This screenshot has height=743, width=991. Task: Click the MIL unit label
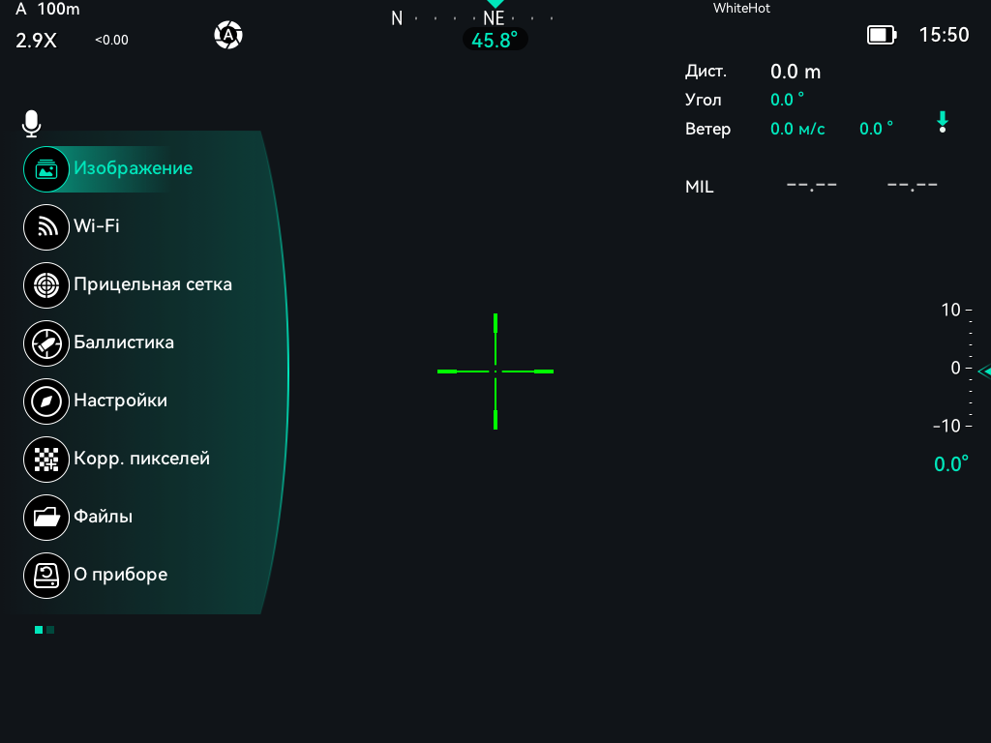(699, 187)
